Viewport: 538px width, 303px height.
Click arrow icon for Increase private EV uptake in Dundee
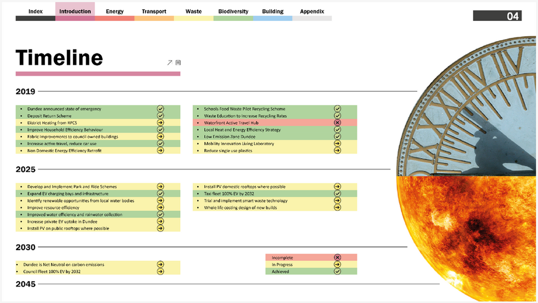pos(160,221)
